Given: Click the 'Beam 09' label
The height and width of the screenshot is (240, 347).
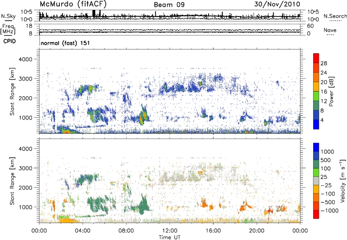Looking at the screenshot, I should [x=169, y=5].
